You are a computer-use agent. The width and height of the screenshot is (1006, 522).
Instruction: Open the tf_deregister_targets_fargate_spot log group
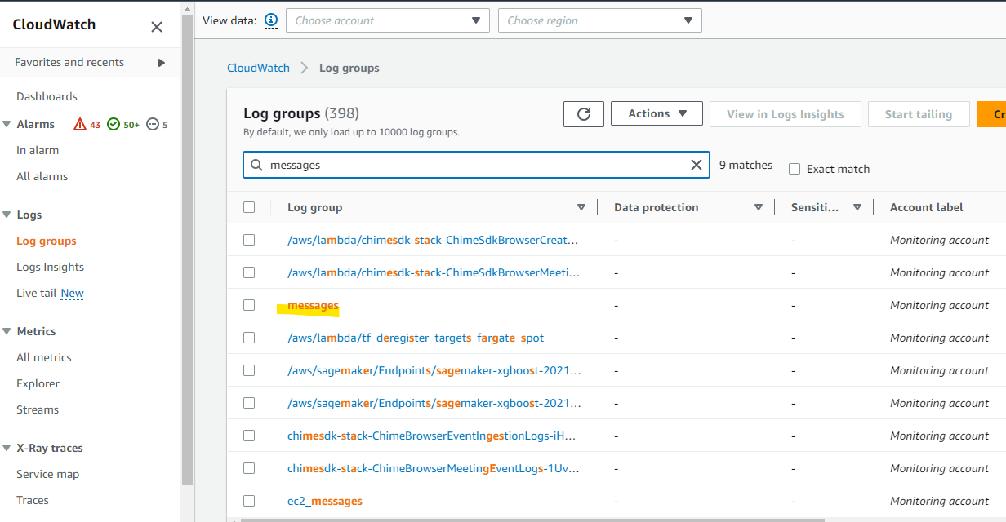click(416, 338)
